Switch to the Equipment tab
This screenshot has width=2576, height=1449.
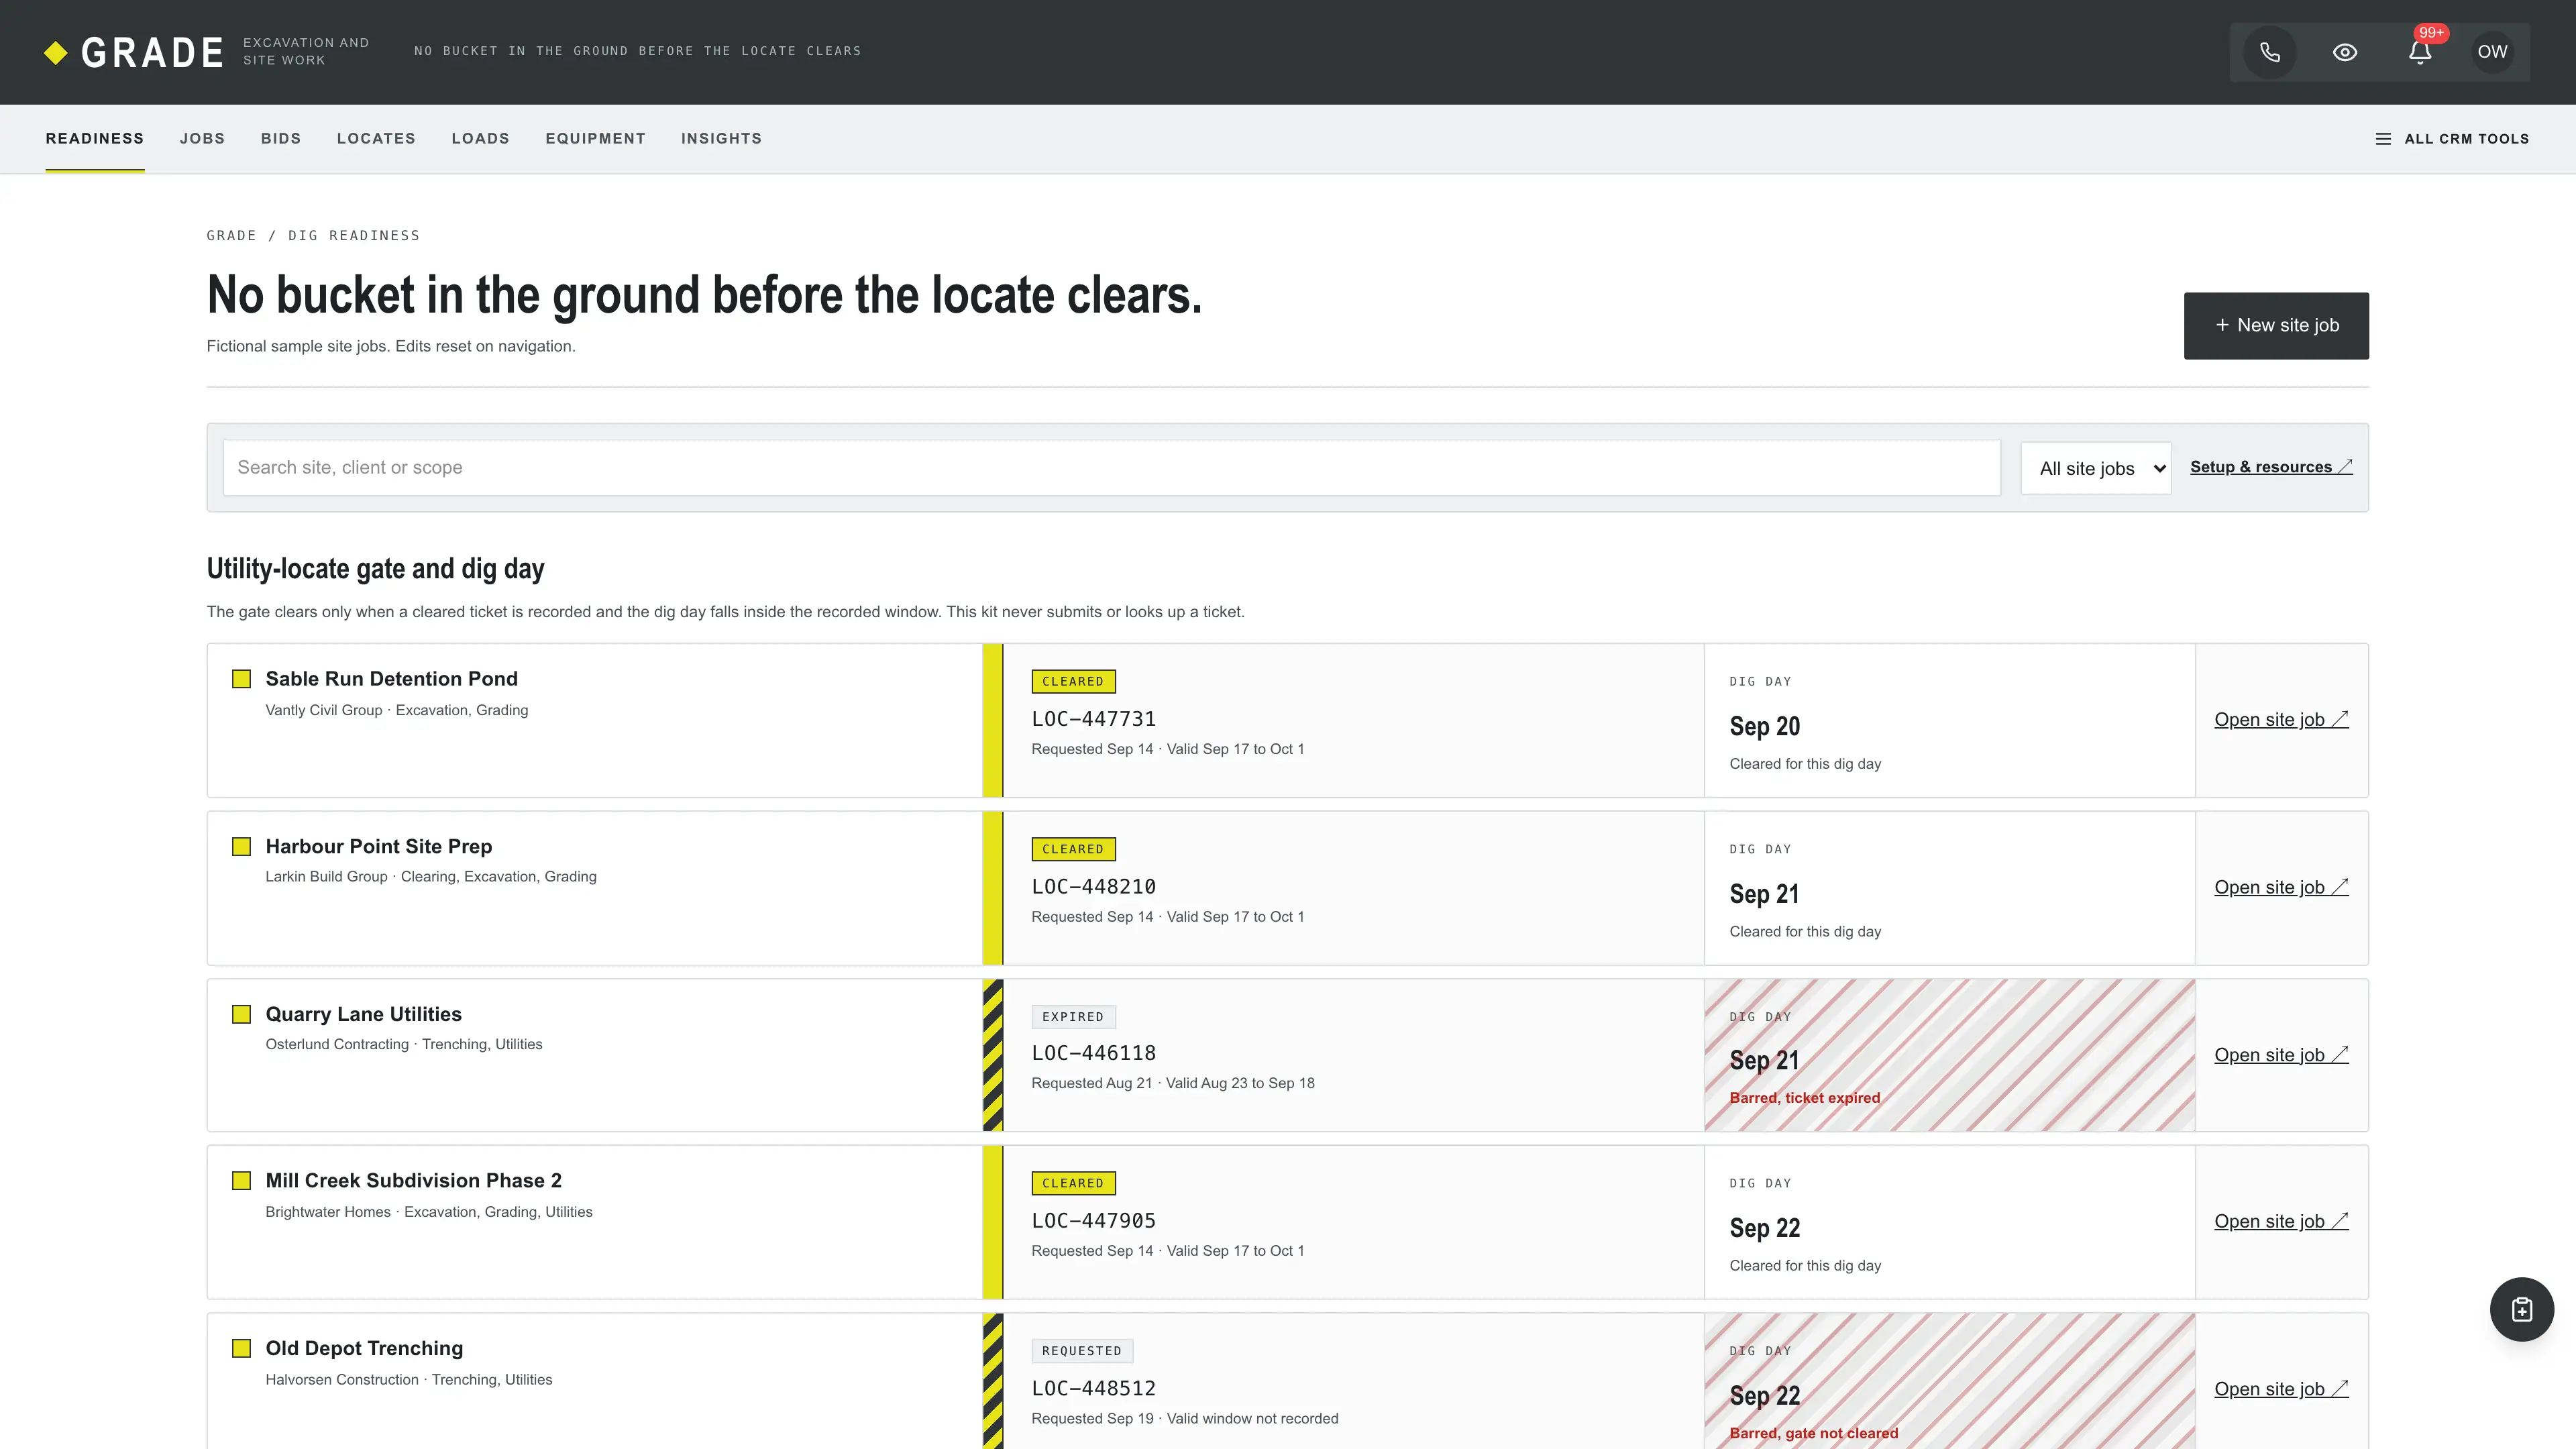pos(596,139)
